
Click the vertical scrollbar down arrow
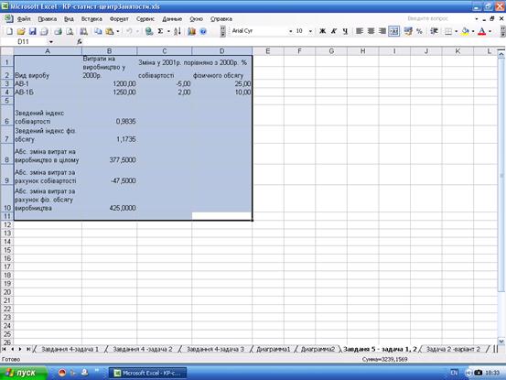501,341
